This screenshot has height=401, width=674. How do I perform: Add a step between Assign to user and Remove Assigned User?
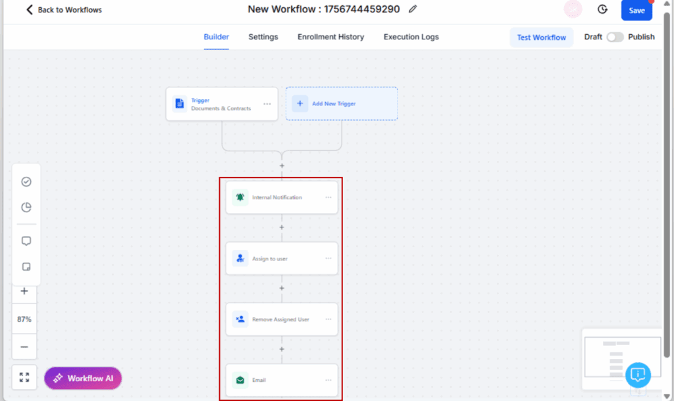[282, 288]
